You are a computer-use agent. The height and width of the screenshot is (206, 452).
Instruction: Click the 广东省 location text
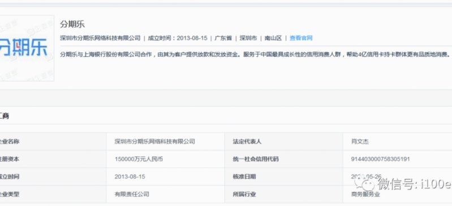(223, 38)
